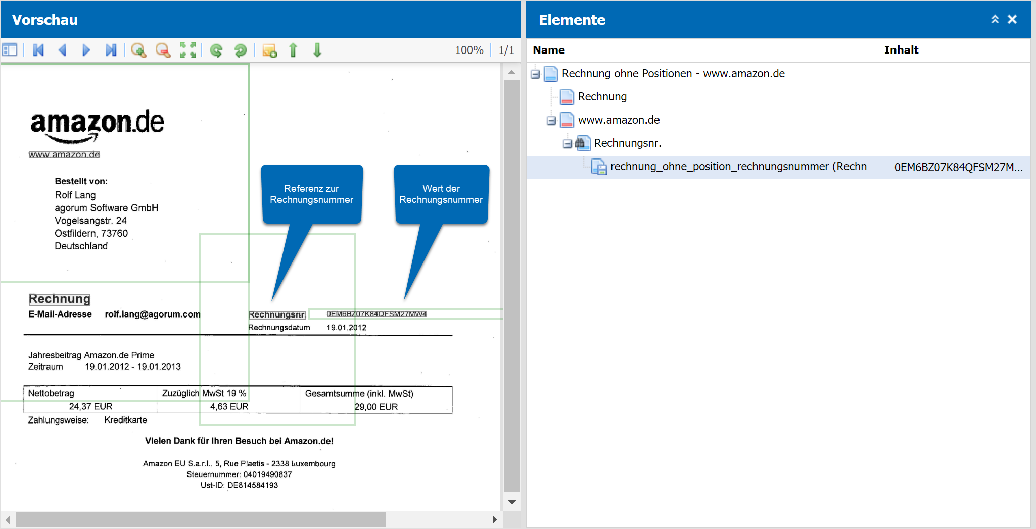This screenshot has height=529, width=1036.
Task: Go to next page in preview
Action: pyautogui.click(x=86, y=50)
